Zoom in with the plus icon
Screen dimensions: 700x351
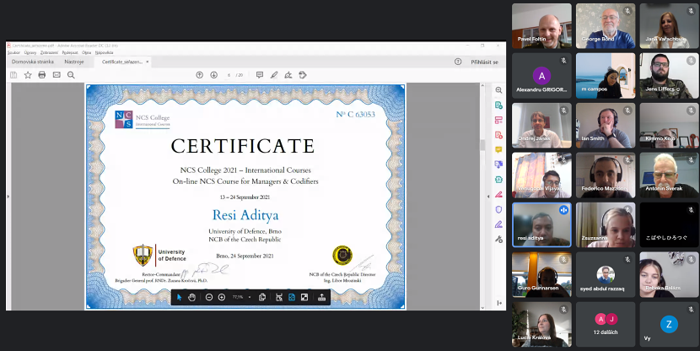222,297
